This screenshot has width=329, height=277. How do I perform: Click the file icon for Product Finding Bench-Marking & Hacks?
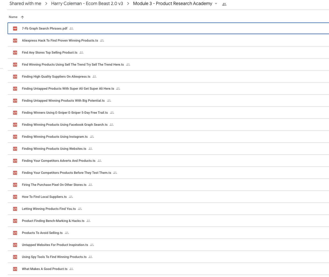pos(15,221)
